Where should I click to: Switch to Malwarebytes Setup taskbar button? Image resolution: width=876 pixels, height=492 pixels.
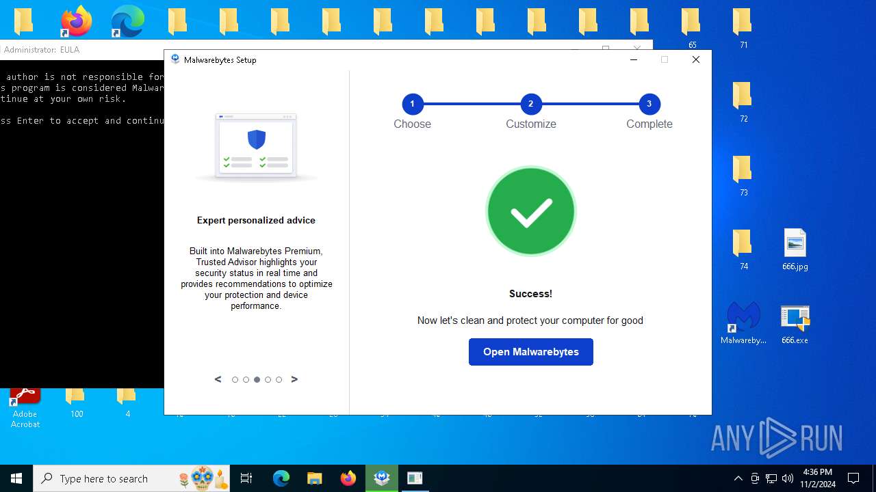click(382, 478)
